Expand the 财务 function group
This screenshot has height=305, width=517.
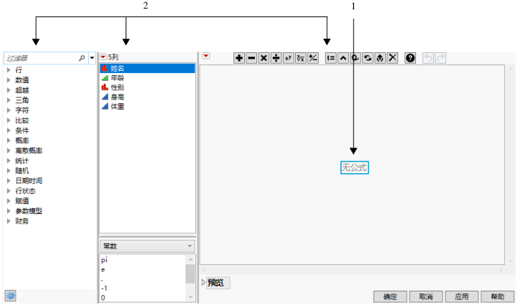(9, 221)
